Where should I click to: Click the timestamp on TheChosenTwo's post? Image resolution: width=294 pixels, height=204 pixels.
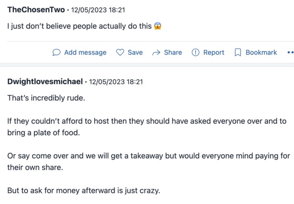click(x=98, y=10)
